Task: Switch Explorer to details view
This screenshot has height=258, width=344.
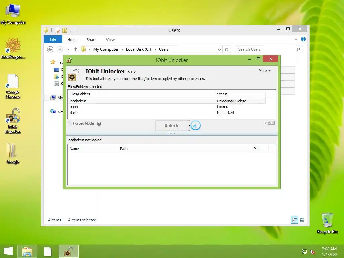Action: [294, 220]
